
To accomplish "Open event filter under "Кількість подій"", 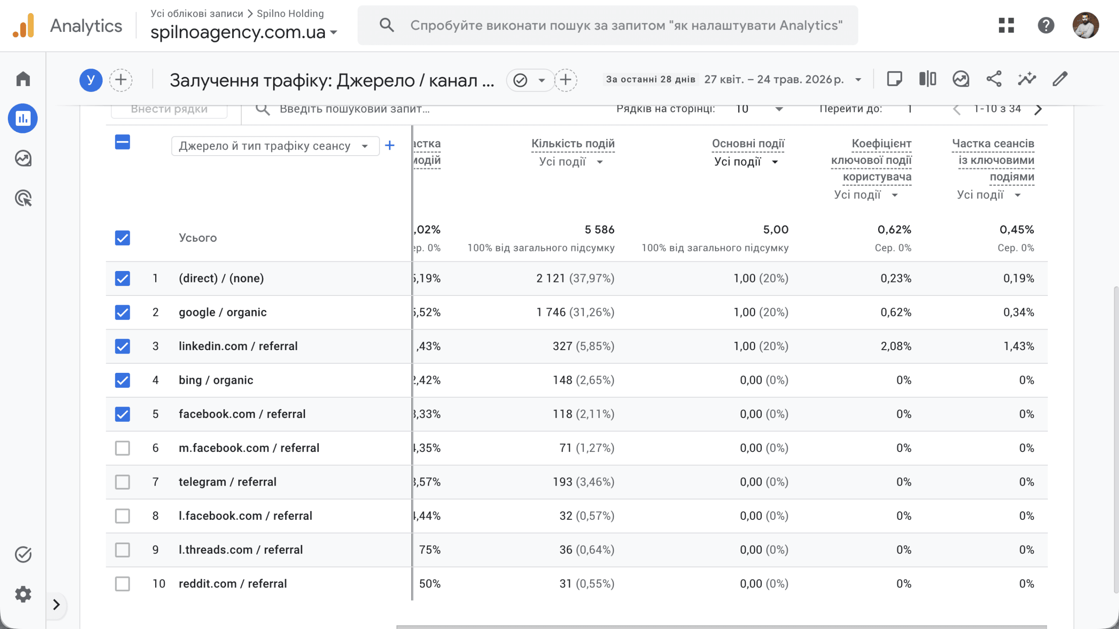I will pos(571,162).
